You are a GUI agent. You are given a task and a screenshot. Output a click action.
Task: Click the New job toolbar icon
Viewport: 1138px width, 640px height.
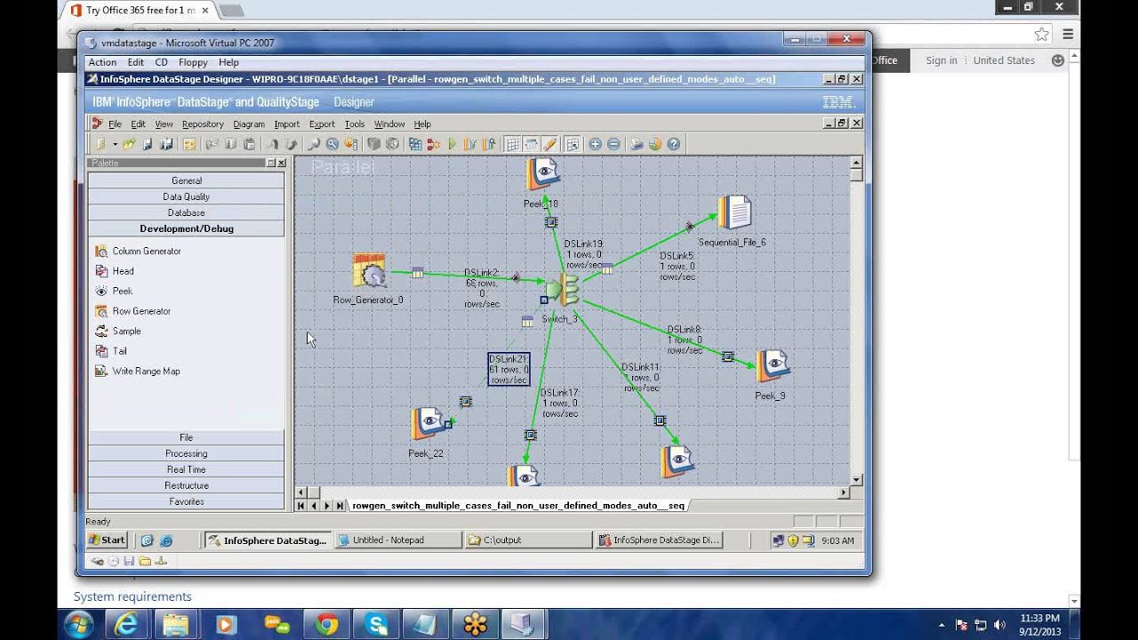pos(100,144)
